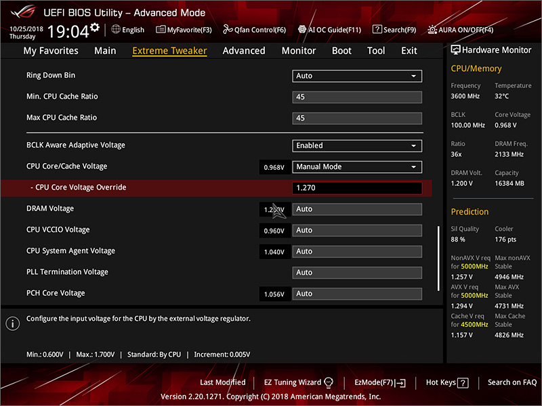Open the Qfan Control(F6) fan tuning icon
542x406 pixels.
pos(255,29)
